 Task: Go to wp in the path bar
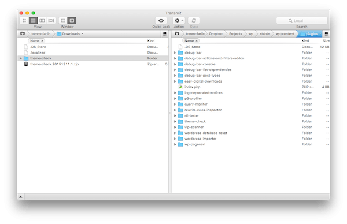tap(251, 34)
